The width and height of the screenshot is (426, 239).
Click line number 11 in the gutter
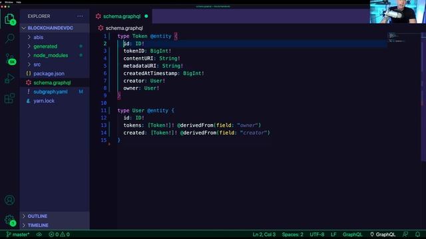click(x=104, y=111)
